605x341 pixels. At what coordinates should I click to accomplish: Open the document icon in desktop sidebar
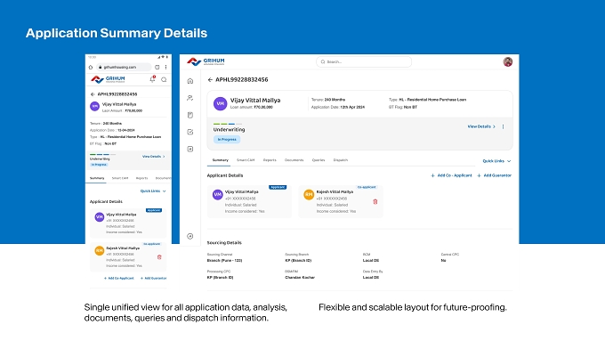(190, 115)
